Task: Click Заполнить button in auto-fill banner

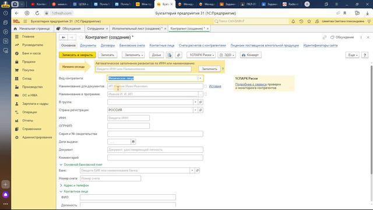Action: click(209, 69)
